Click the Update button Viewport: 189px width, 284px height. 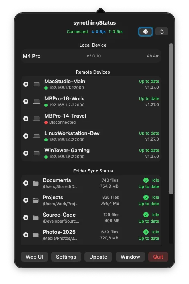[98, 257]
